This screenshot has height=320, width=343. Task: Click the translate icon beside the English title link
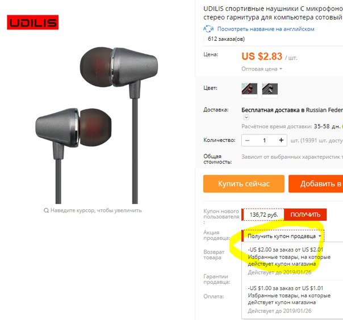click(x=208, y=28)
